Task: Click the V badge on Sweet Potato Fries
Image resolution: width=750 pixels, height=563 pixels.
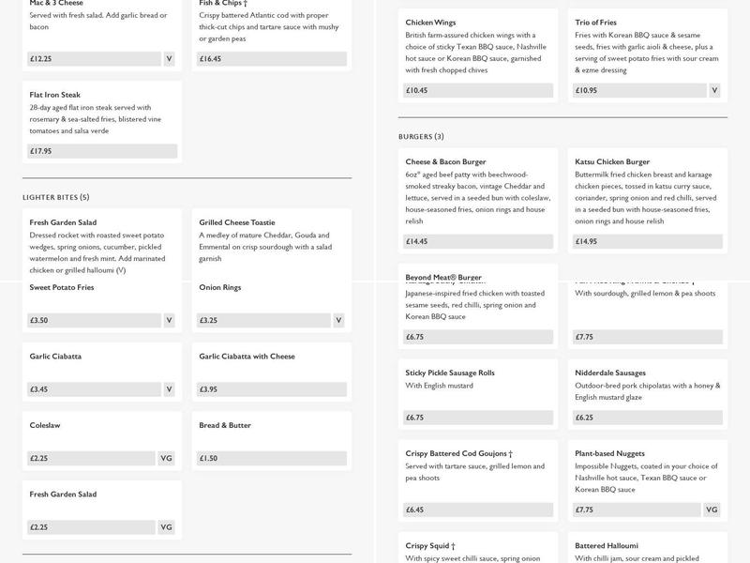Action: click(x=169, y=320)
